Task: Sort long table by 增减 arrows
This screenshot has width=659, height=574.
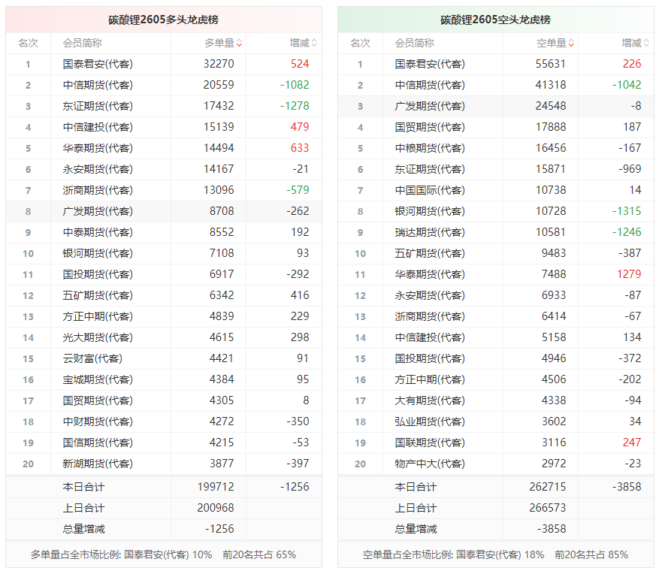Action: click(x=314, y=43)
